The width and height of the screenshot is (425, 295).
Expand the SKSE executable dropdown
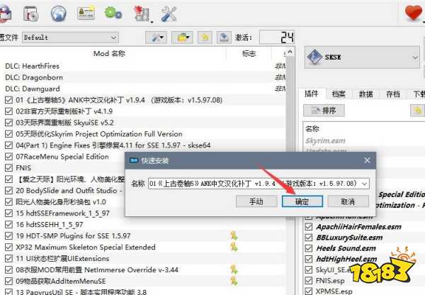pos(415,57)
